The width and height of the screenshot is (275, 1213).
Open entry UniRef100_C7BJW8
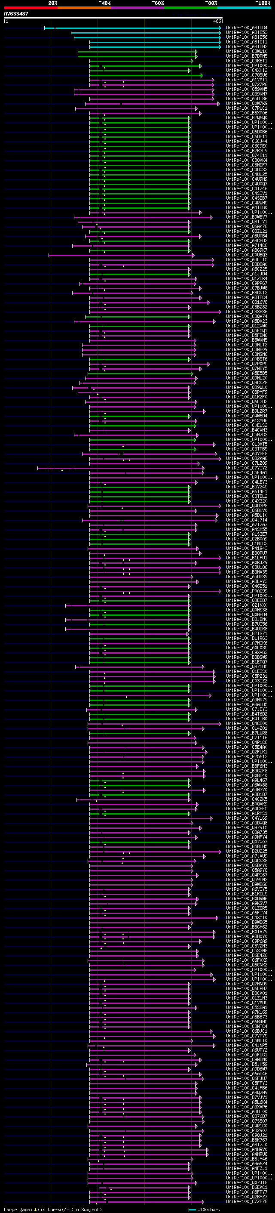click(247, 288)
